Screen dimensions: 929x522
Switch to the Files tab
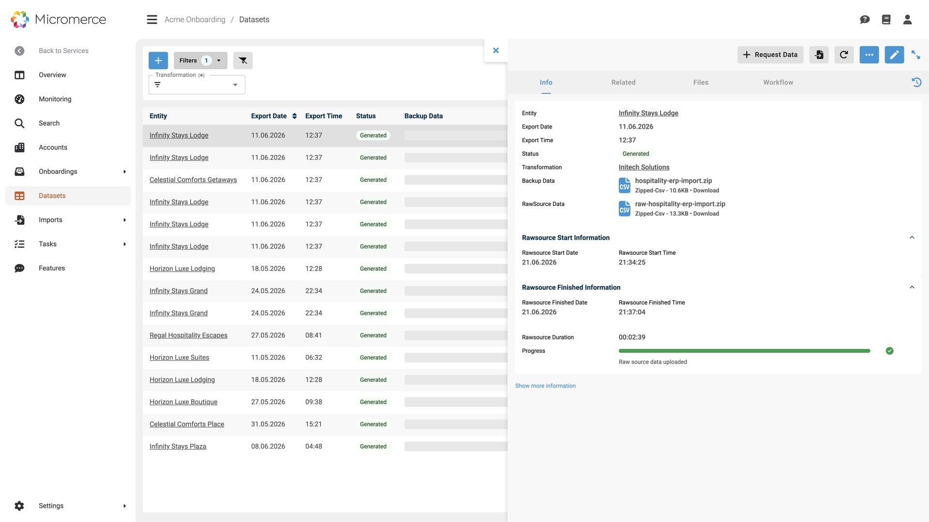[x=701, y=83]
